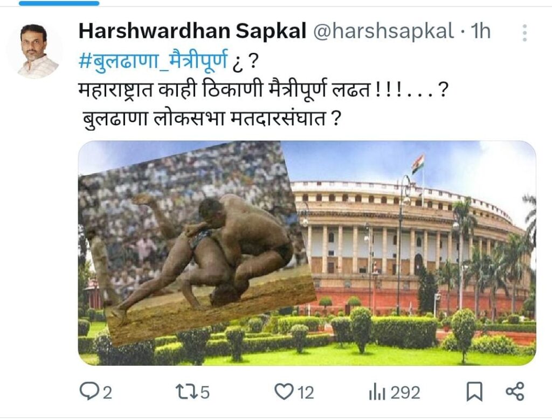
Task: Click the share icon
Action: tap(515, 392)
